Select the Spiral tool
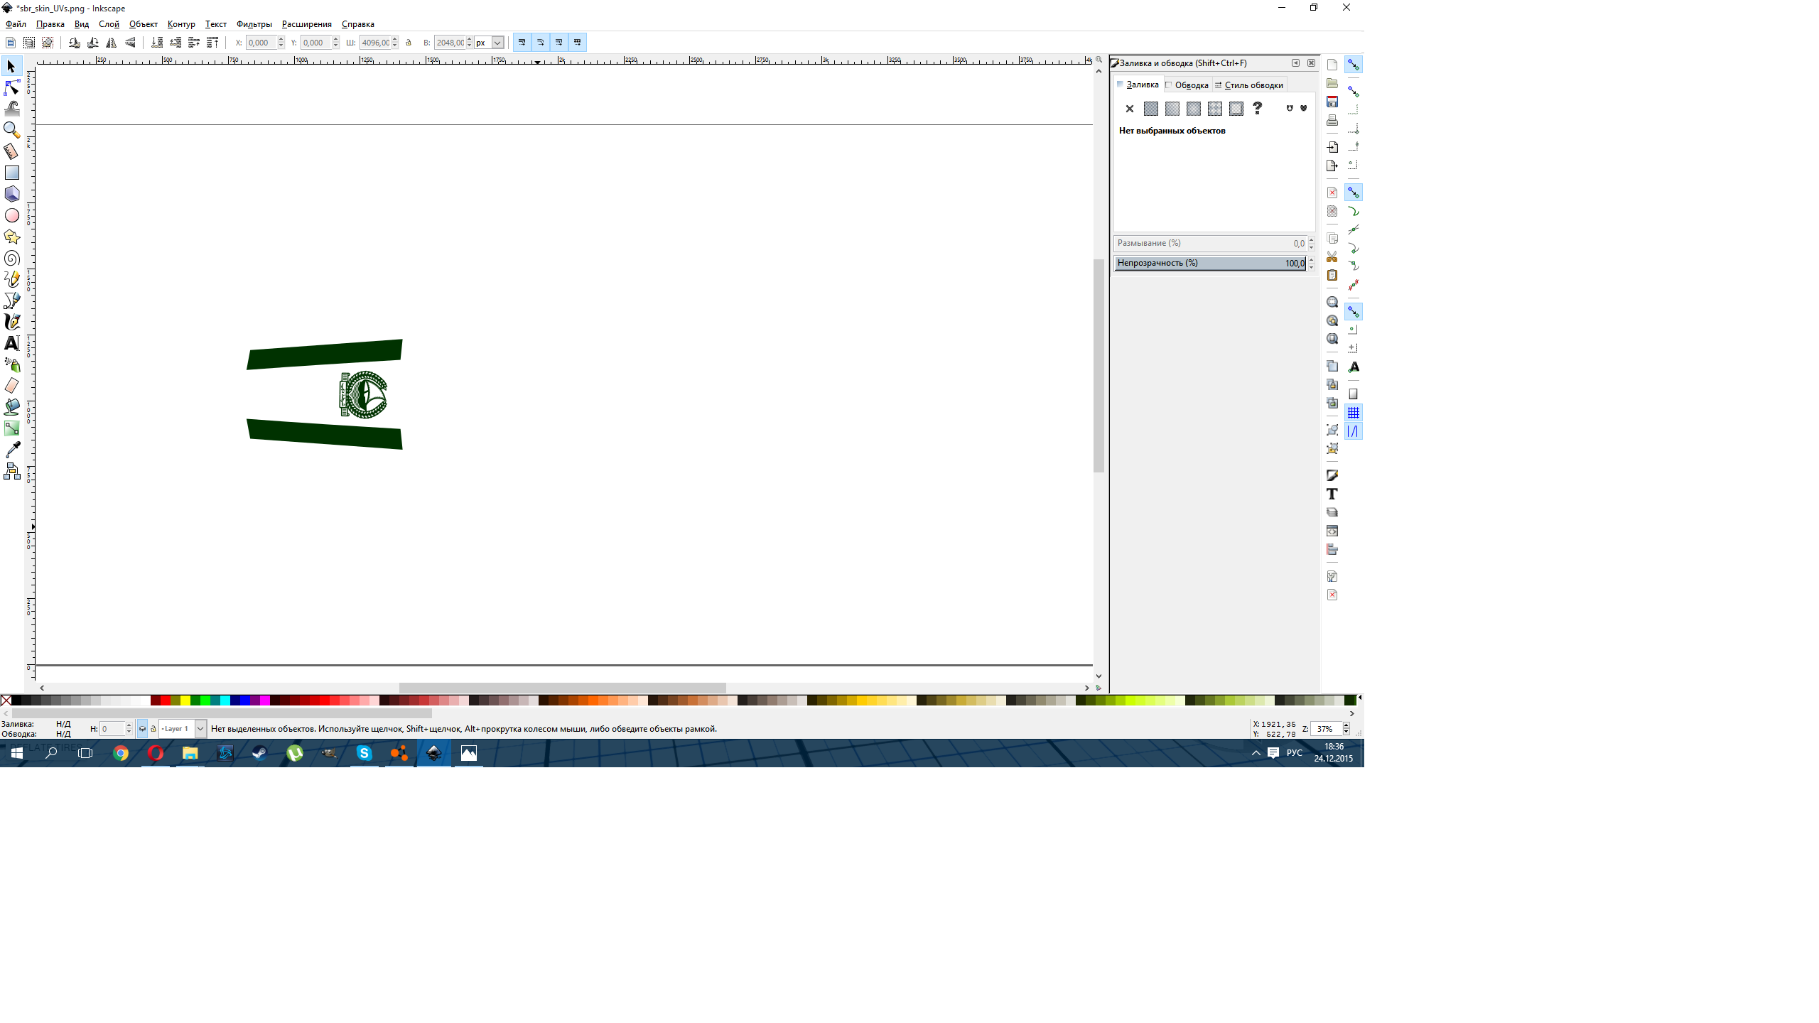The height and width of the screenshot is (1023, 1819). pos(11,258)
